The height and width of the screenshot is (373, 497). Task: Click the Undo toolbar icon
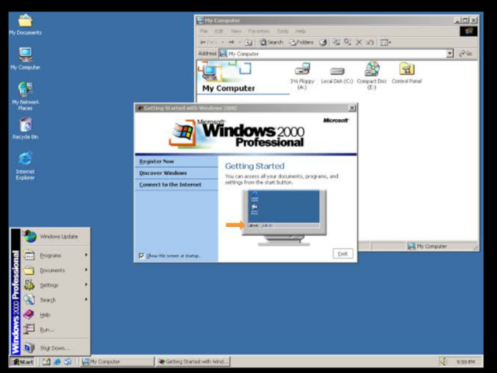click(x=370, y=42)
